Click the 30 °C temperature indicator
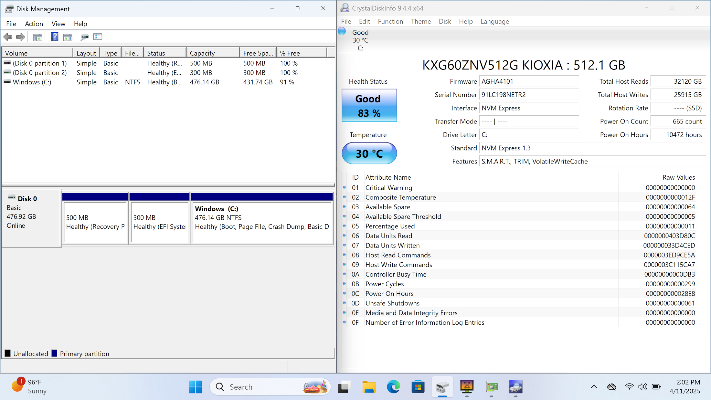711x400 pixels. coord(369,153)
